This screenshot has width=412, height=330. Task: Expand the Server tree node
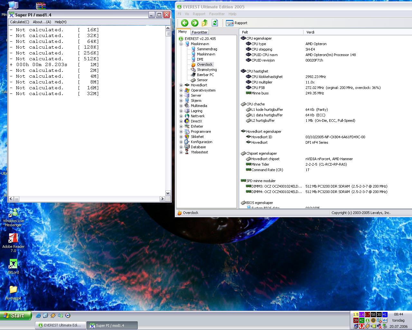click(x=181, y=95)
